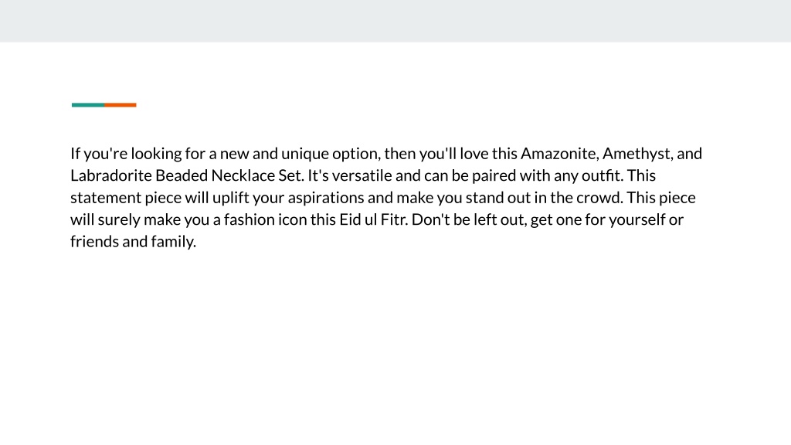Click the word "aspirations" in the paragraph
This screenshot has height=445, width=791.
click(326, 199)
